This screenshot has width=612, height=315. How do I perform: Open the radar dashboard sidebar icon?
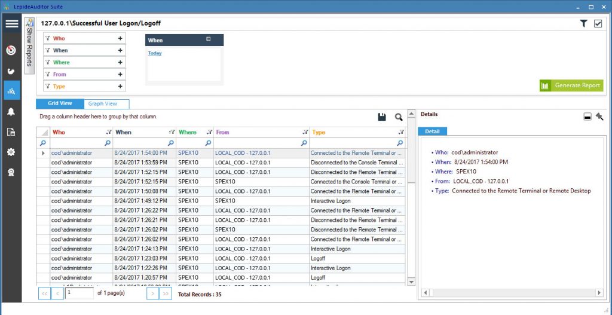coord(11,50)
